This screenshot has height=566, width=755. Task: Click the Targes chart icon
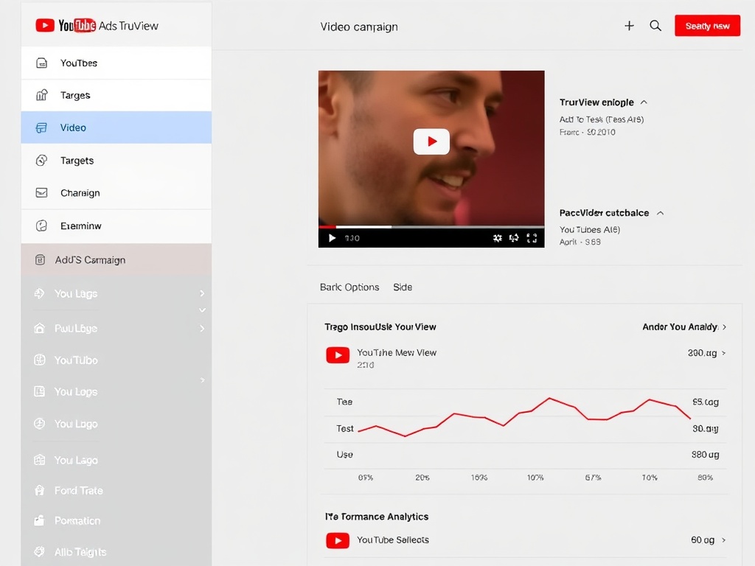(42, 95)
